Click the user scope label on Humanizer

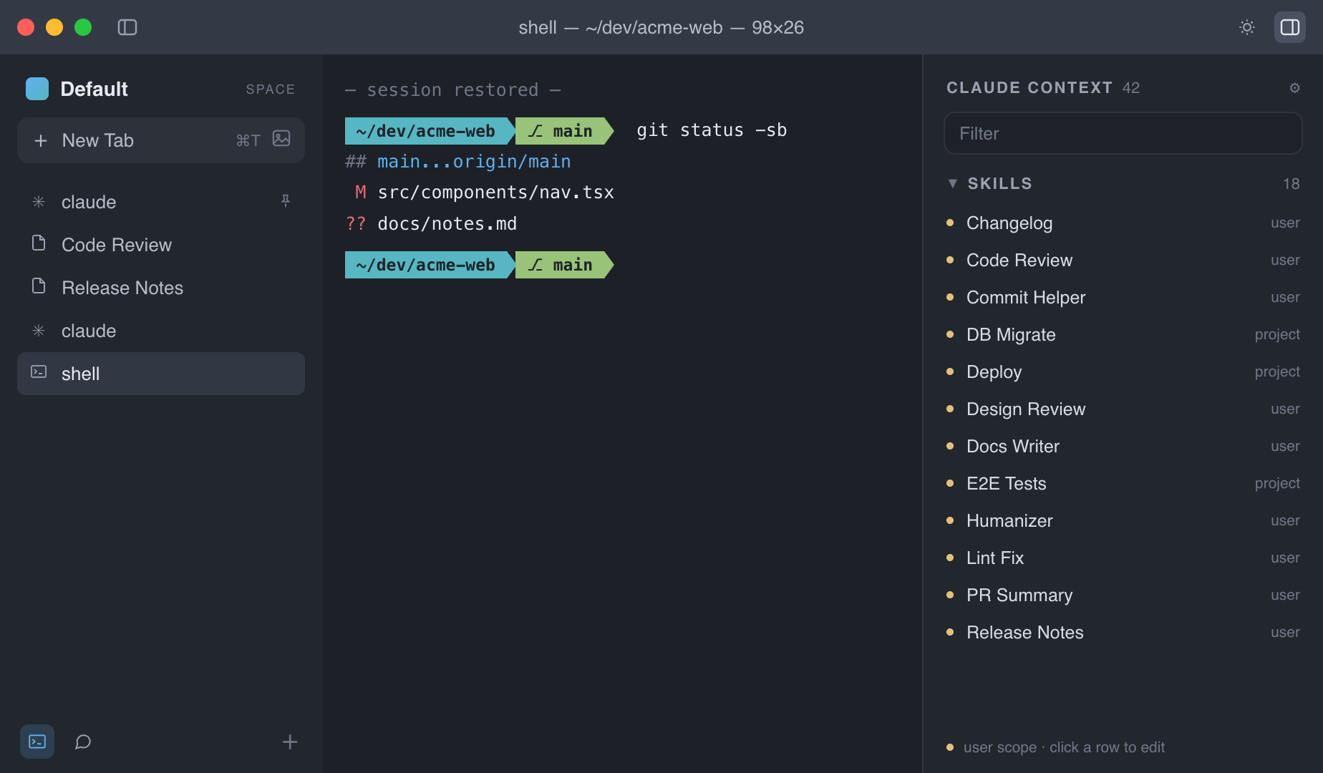1285,520
